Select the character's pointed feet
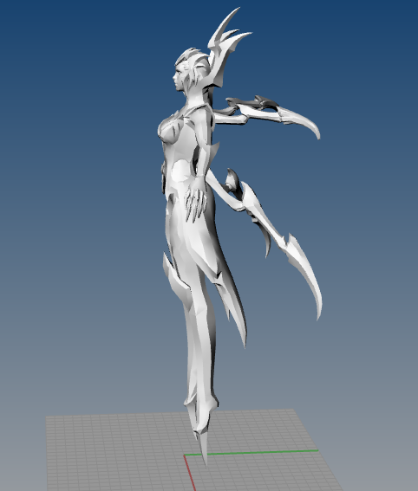The height and width of the screenshot is (491, 418). (x=200, y=432)
